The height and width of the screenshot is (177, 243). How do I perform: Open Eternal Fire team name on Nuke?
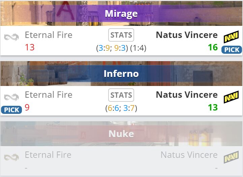tap(48, 155)
